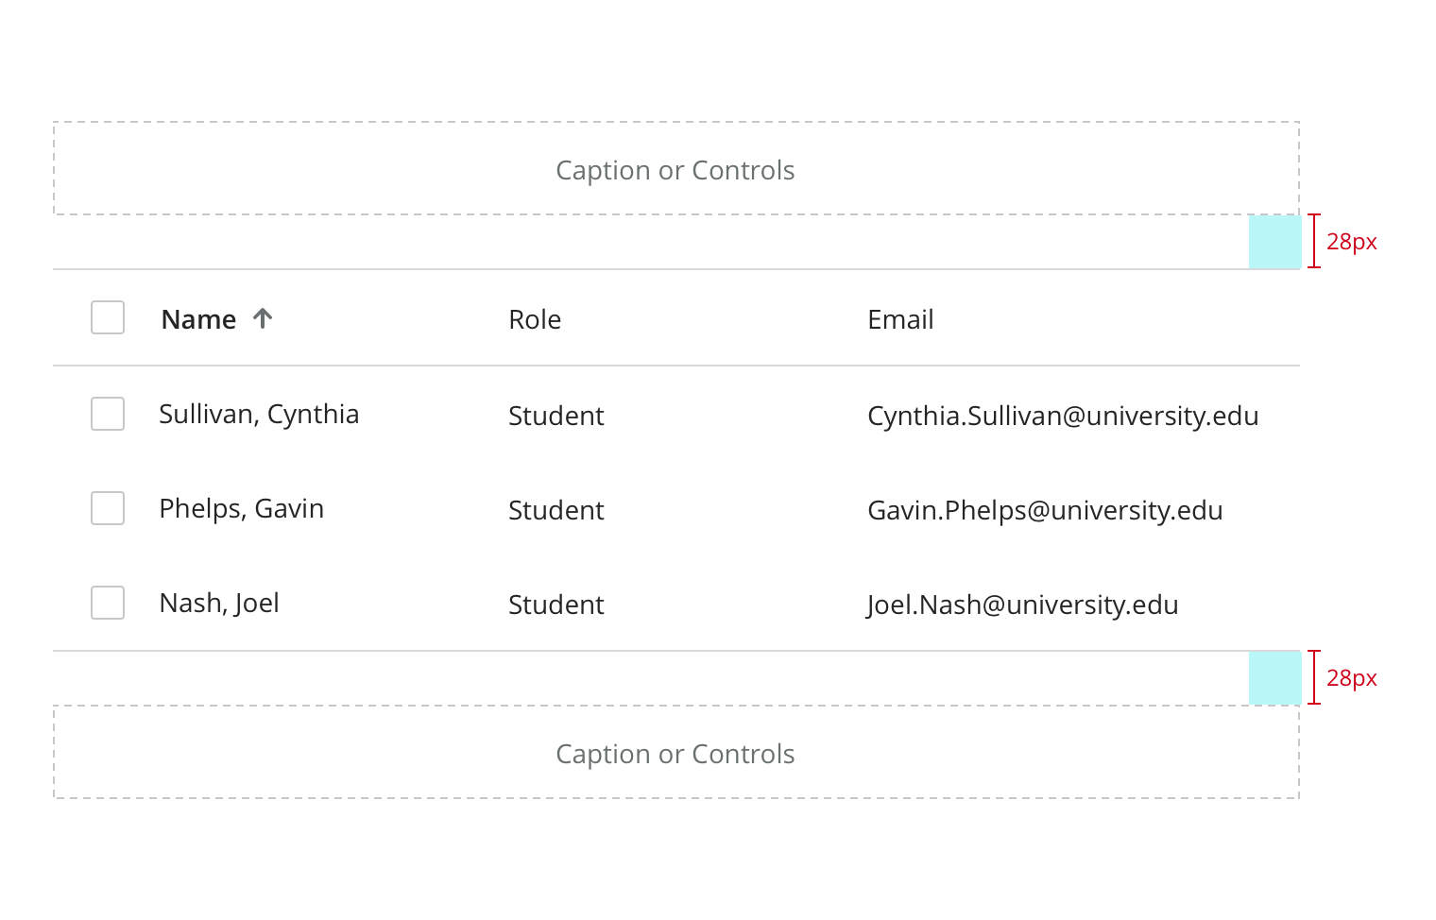Click the name Sullivan, Cynthia
Viewport: 1436px width, 920px height.
click(x=259, y=414)
